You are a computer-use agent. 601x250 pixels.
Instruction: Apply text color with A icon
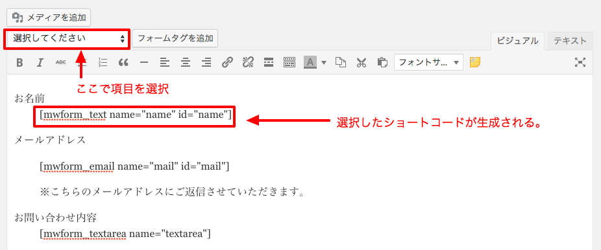[x=310, y=62]
